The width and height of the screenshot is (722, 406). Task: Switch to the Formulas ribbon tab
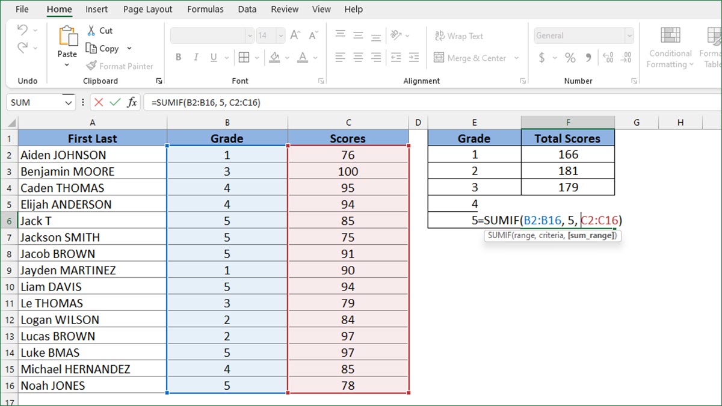click(x=205, y=9)
